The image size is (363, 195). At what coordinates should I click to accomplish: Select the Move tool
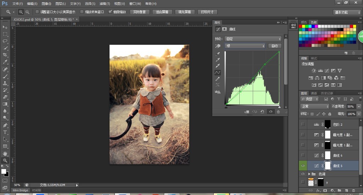5,27
